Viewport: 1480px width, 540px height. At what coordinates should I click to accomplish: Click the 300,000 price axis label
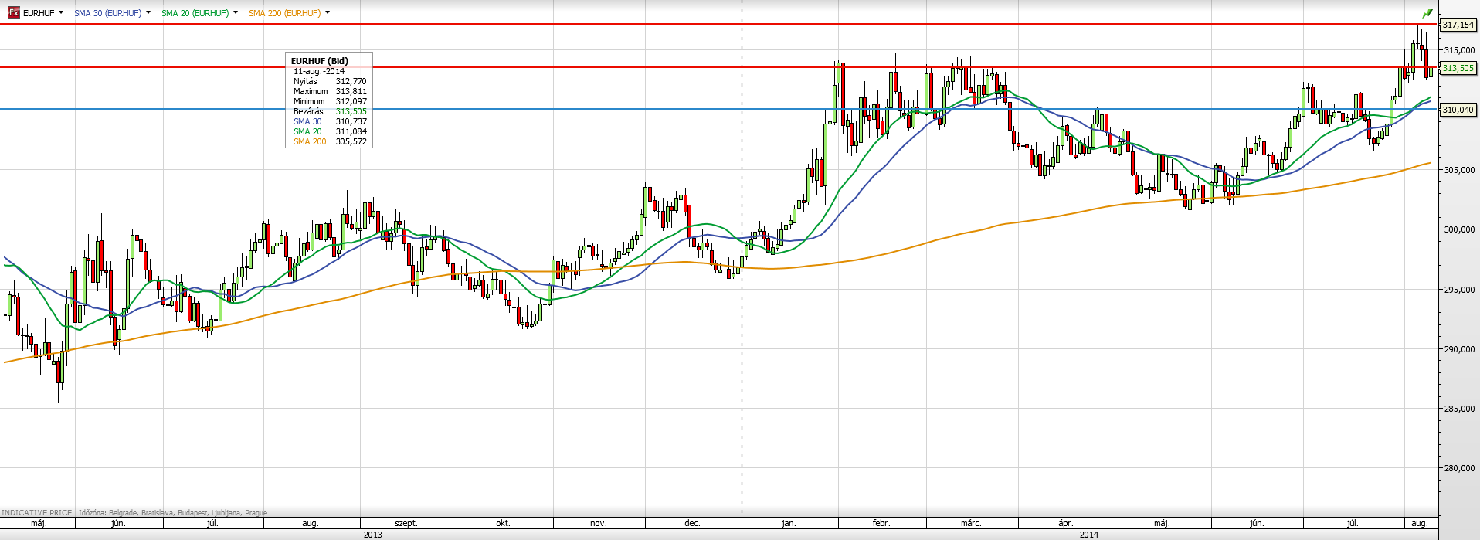pyautogui.click(x=1459, y=229)
